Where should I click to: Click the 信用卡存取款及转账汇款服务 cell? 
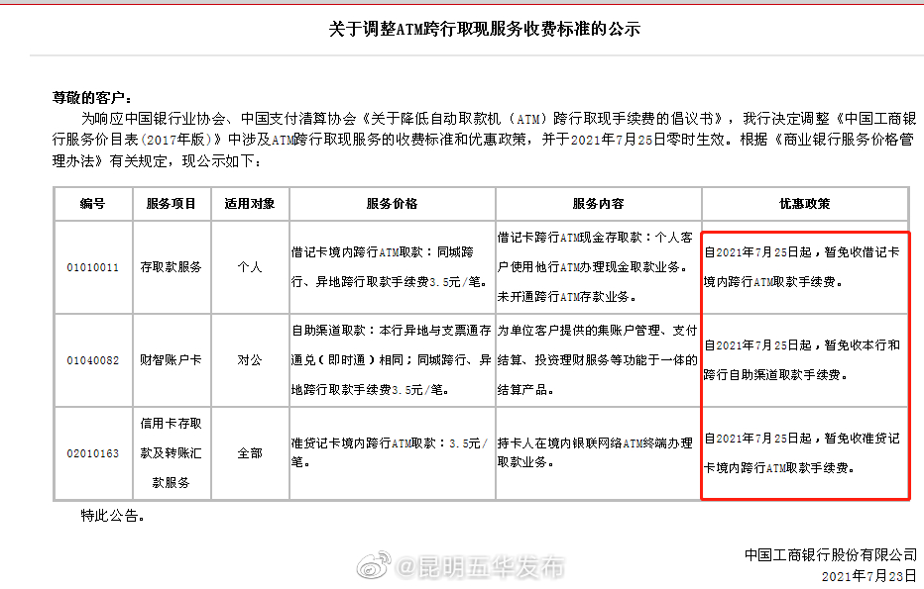coord(171,451)
